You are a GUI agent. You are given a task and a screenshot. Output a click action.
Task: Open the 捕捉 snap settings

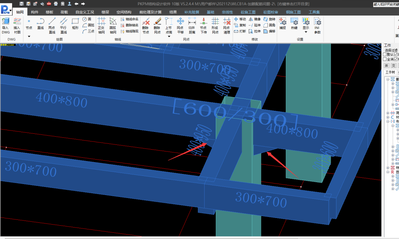coord(283,23)
